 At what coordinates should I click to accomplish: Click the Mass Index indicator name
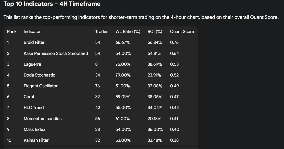click(x=35, y=129)
